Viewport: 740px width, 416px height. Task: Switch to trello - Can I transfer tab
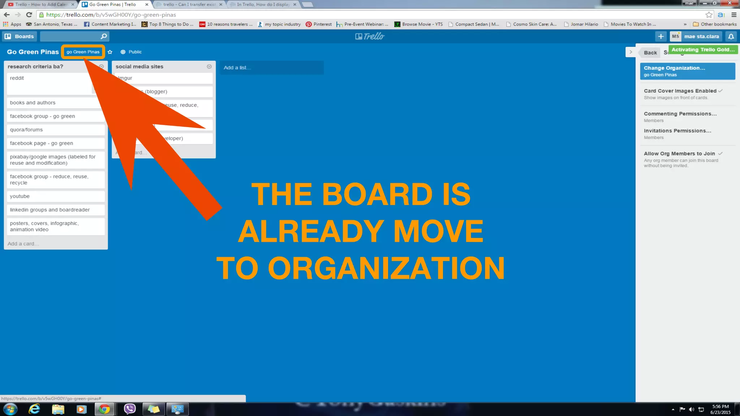[x=189, y=4]
